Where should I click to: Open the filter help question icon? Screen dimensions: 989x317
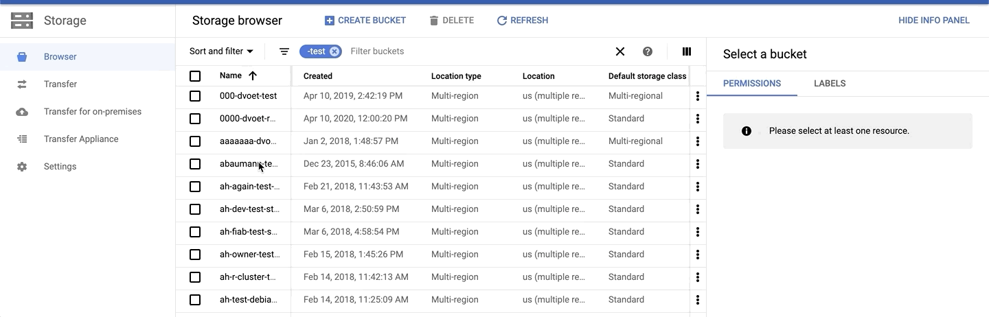click(x=647, y=51)
